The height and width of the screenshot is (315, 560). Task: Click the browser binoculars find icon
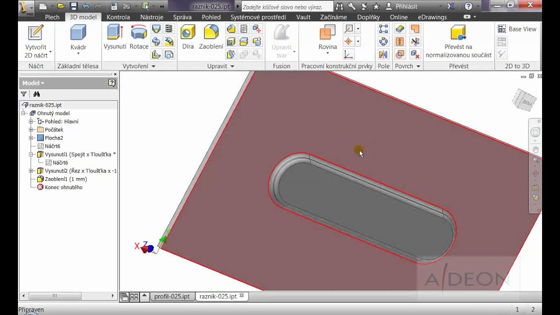tap(36, 94)
